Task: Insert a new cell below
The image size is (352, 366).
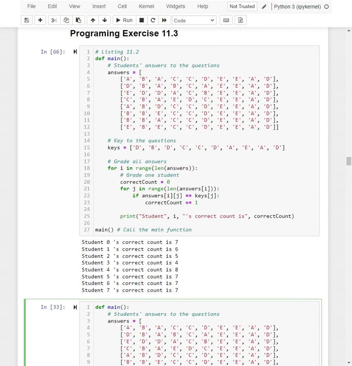Action: [x=40, y=20]
